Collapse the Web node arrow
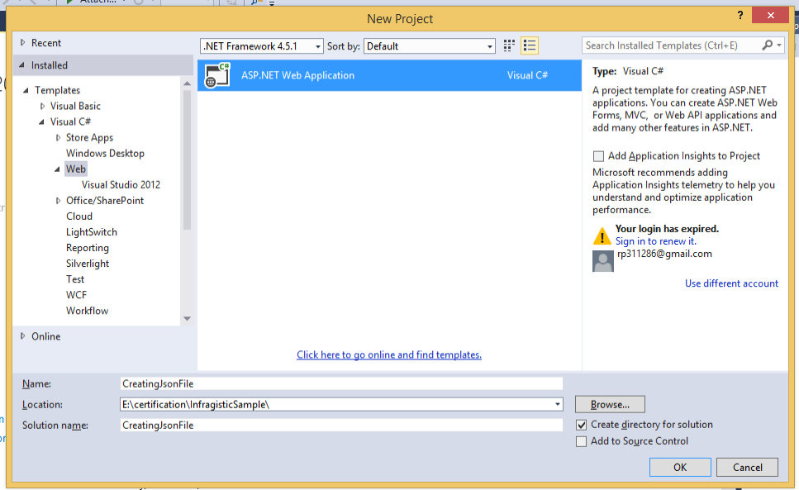This screenshot has width=799, height=490. (58, 169)
